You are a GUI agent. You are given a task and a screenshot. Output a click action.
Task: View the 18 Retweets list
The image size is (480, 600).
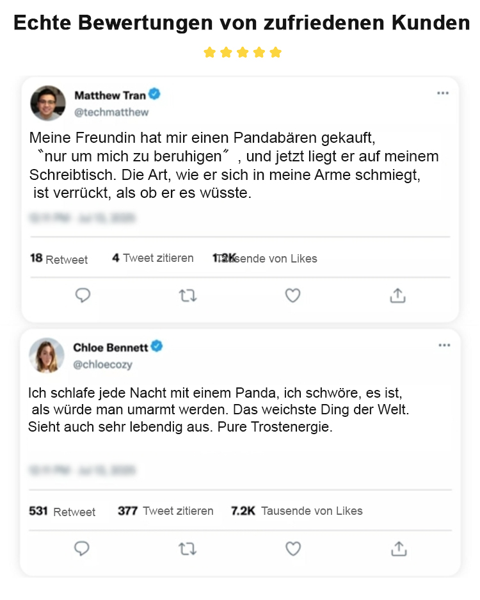click(59, 259)
